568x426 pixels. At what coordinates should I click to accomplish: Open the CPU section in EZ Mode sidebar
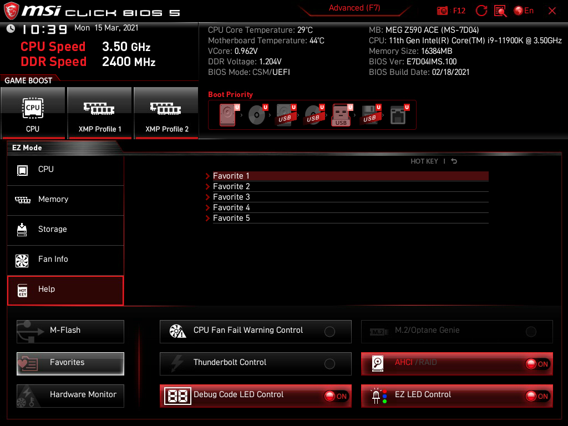65,170
